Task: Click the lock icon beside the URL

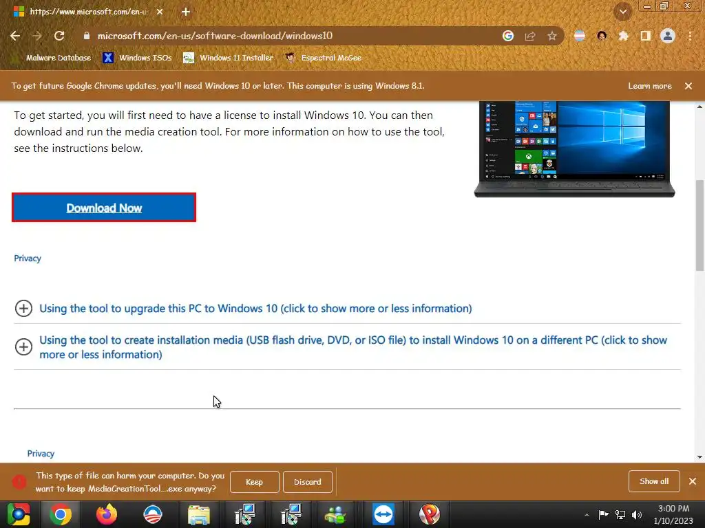Action: point(87,36)
